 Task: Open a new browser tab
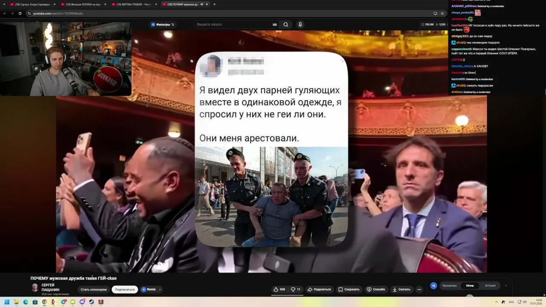[214, 4]
